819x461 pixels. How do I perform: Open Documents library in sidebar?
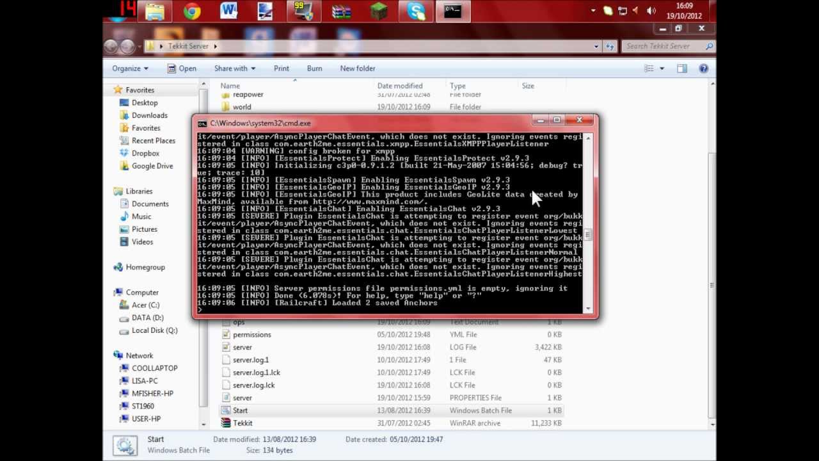150,204
